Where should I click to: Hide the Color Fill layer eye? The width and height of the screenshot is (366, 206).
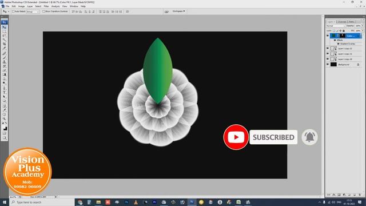[328, 35]
